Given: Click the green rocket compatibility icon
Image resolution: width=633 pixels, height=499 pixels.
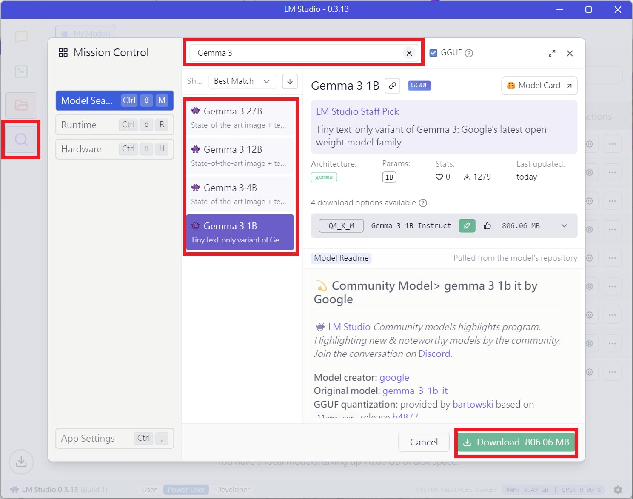Looking at the screenshot, I should [467, 226].
